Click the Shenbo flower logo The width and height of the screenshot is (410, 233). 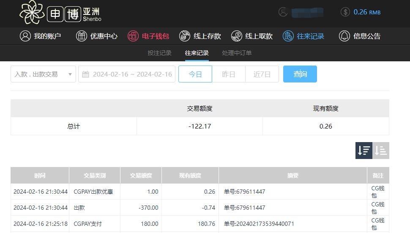32,12
